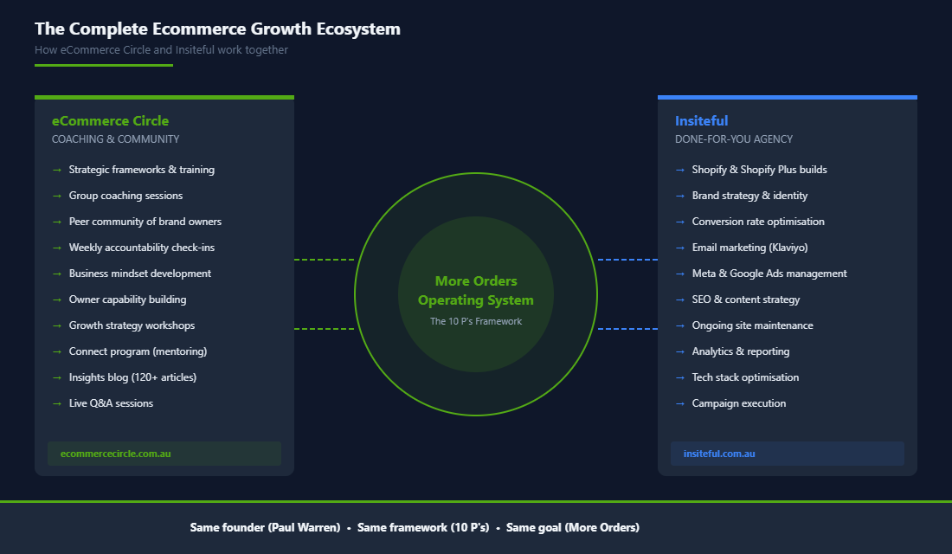Select 'Tech stack optimisation' item
This screenshot has height=554, width=952.
(x=745, y=377)
